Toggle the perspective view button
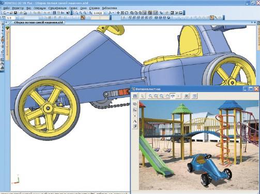The width and height of the screenshot is (260, 194). (156, 13)
